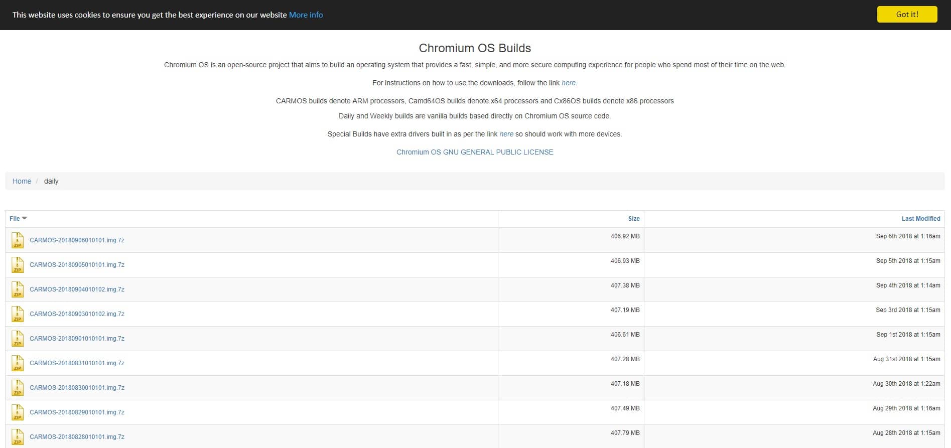Image resolution: width=951 pixels, height=448 pixels.
Task: Click the Sep 6th 2018 at 1:16am date
Action: (x=908, y=236)
